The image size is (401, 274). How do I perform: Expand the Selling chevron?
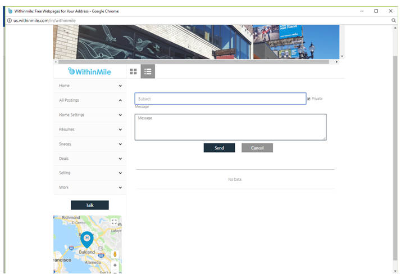pyautogui.click(x=120, y=173)
